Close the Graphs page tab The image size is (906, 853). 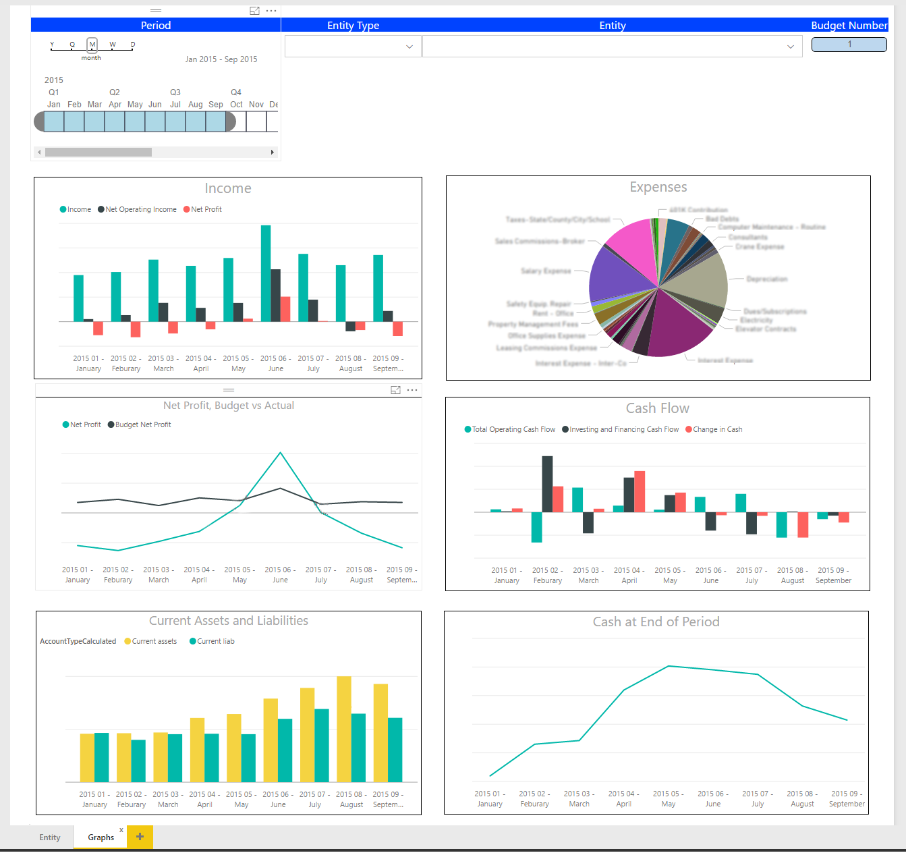click(121, 830)
